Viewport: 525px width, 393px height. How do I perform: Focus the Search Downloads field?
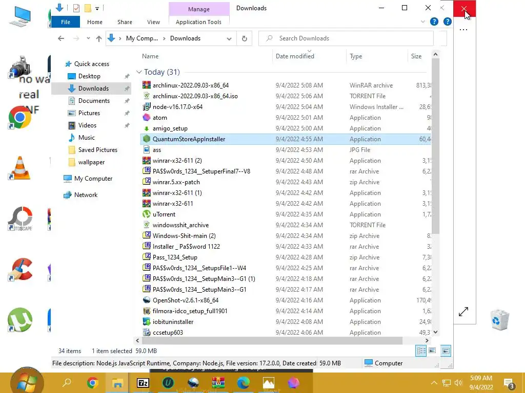coord(346,38)
